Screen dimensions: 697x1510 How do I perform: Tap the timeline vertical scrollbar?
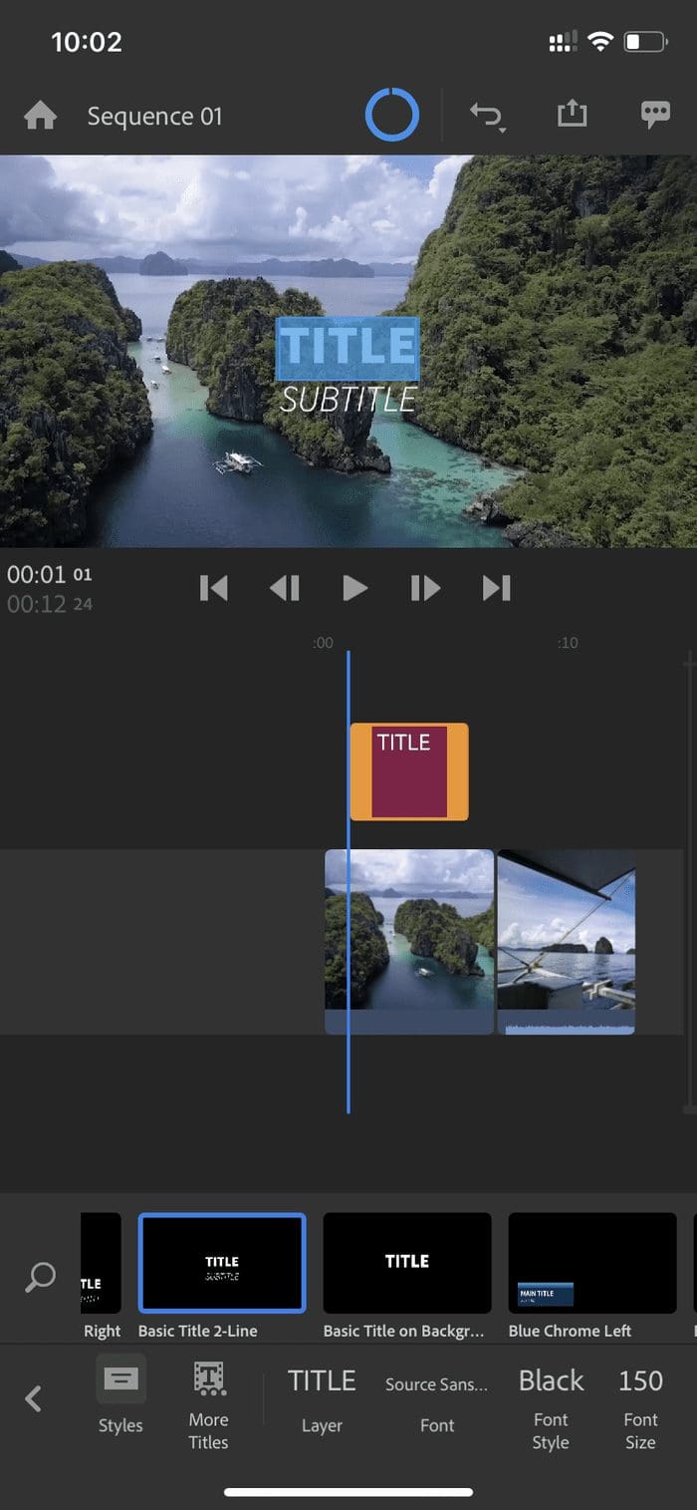[689, 881]
